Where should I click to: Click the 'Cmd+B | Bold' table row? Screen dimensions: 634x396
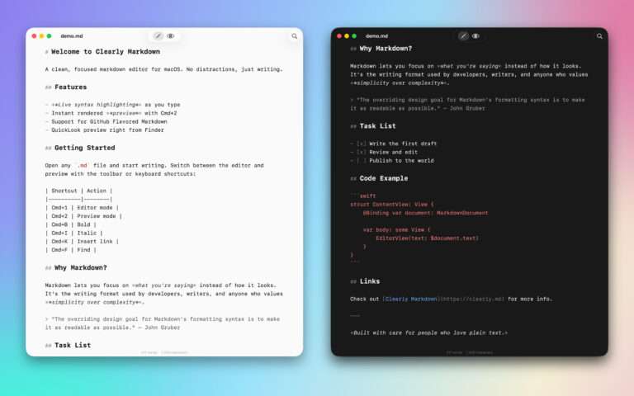point(71,224)
